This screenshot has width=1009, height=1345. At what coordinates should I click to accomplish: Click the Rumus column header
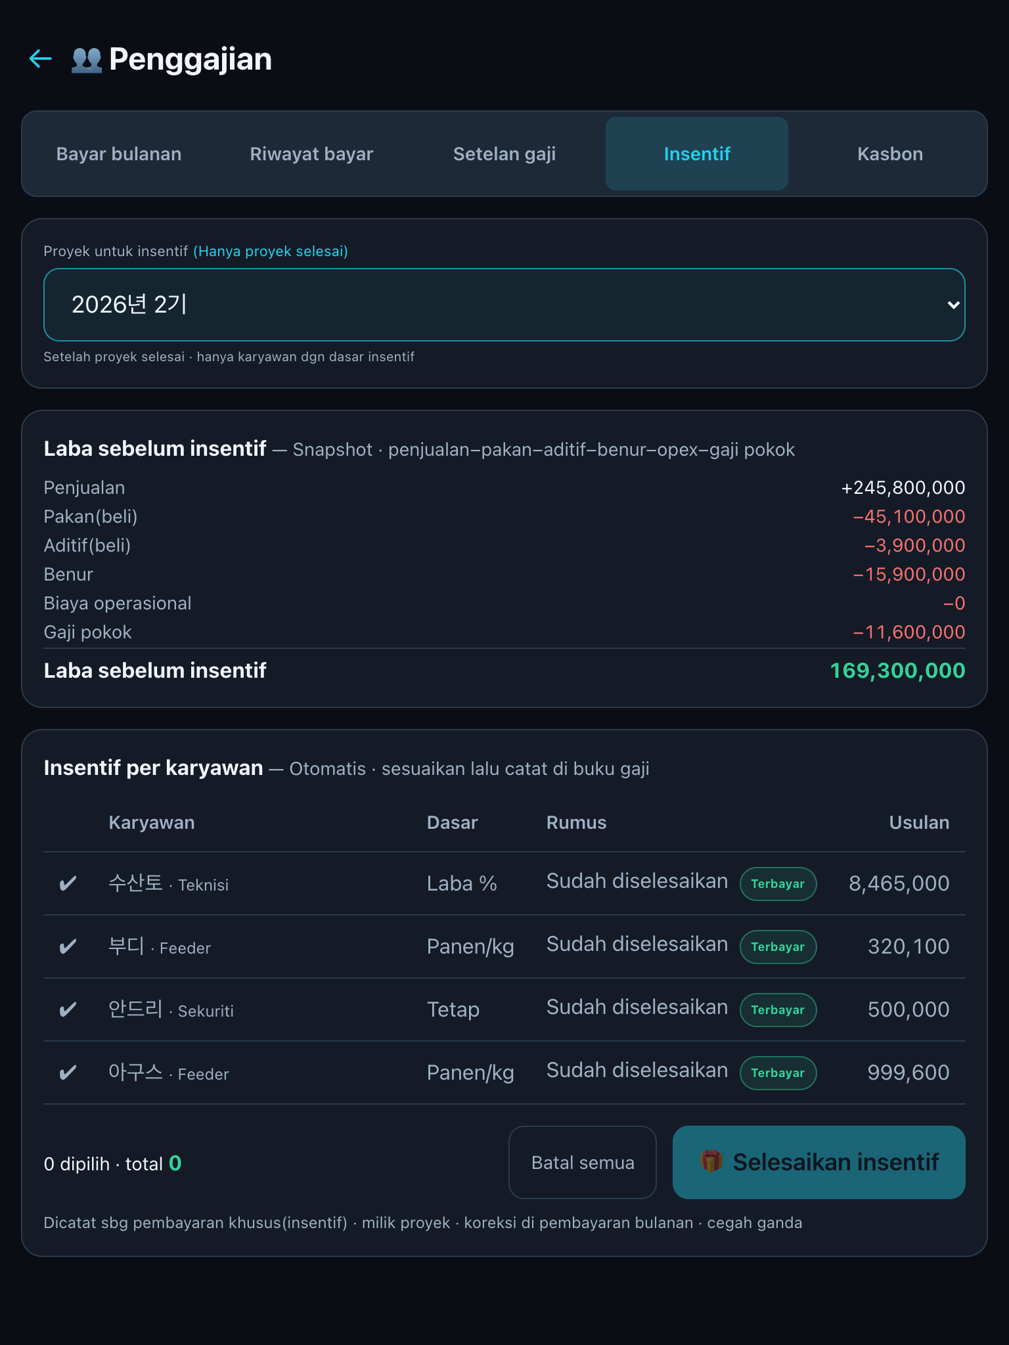pyautogui.click(x=577, y=823)
